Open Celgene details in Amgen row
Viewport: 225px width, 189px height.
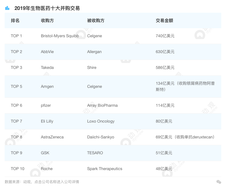[x=95, y=87]
